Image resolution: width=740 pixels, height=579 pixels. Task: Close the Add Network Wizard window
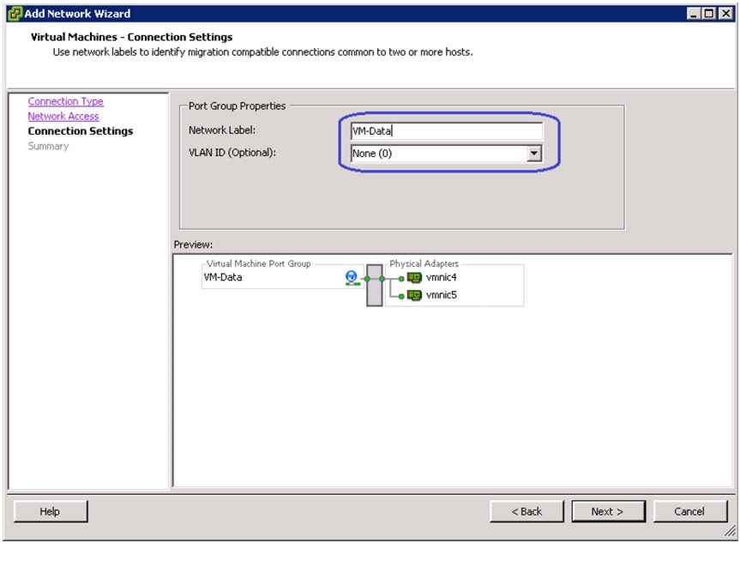725,14
